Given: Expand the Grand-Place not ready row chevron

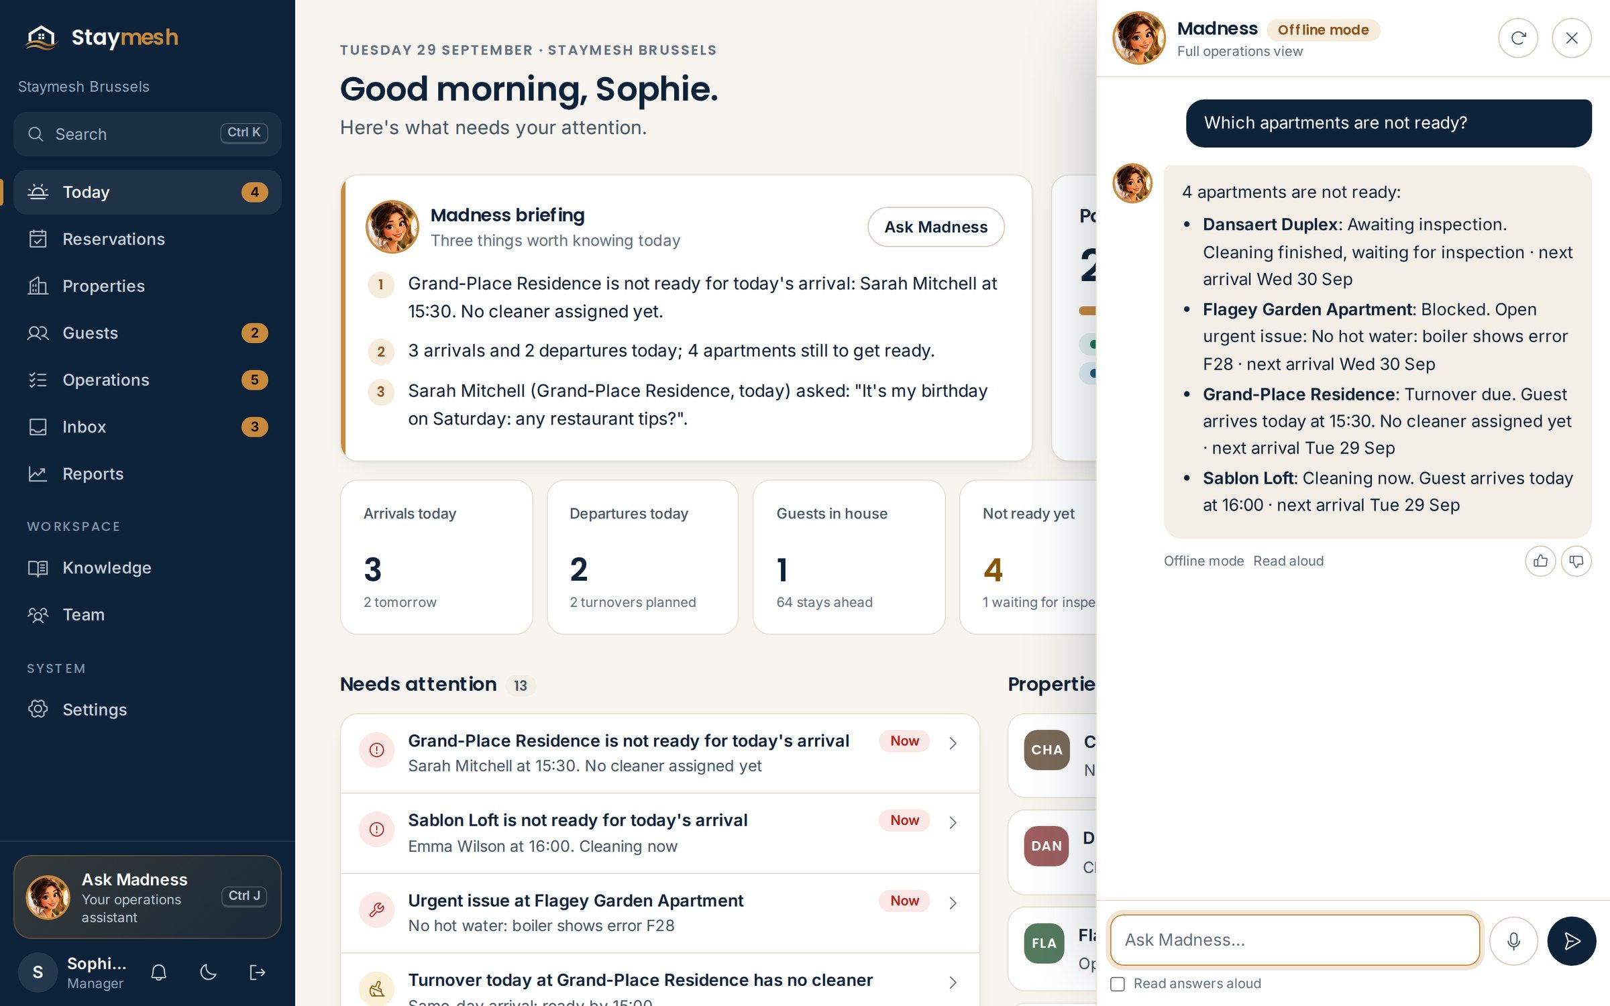Looking at the screenshot, I should pos(953,743).
